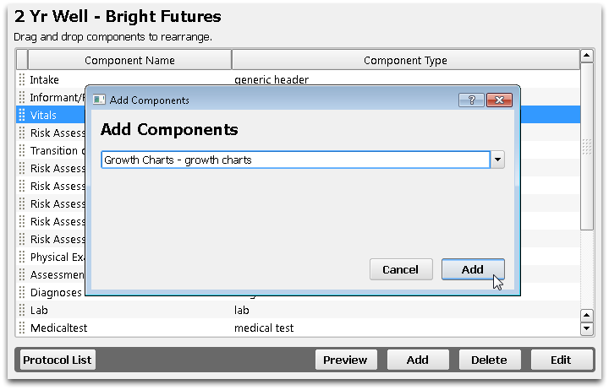The height and width of the screenshot is (390, 609).
Task: Click the drag handle beside Lab row
Action: tap(22, 310)
